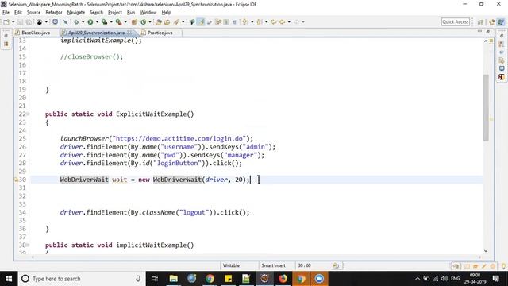Open the Windows Start menu
508x286 pixels.
pyautogui.click(x=9, y=279)
